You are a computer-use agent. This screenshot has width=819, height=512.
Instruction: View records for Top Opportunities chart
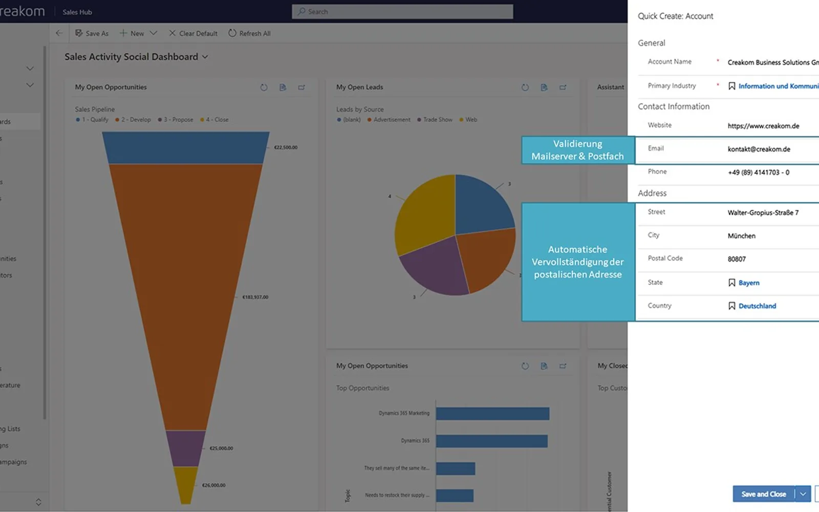click(544, 366)
